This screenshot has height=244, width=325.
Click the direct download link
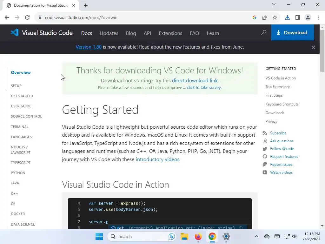pos(195,80)
